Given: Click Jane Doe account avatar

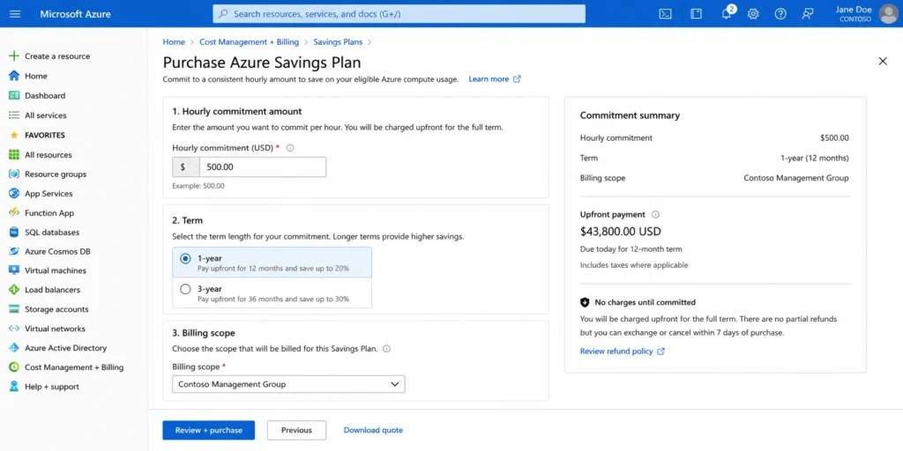Looking at the screenshot, I should tap(888, 14).
